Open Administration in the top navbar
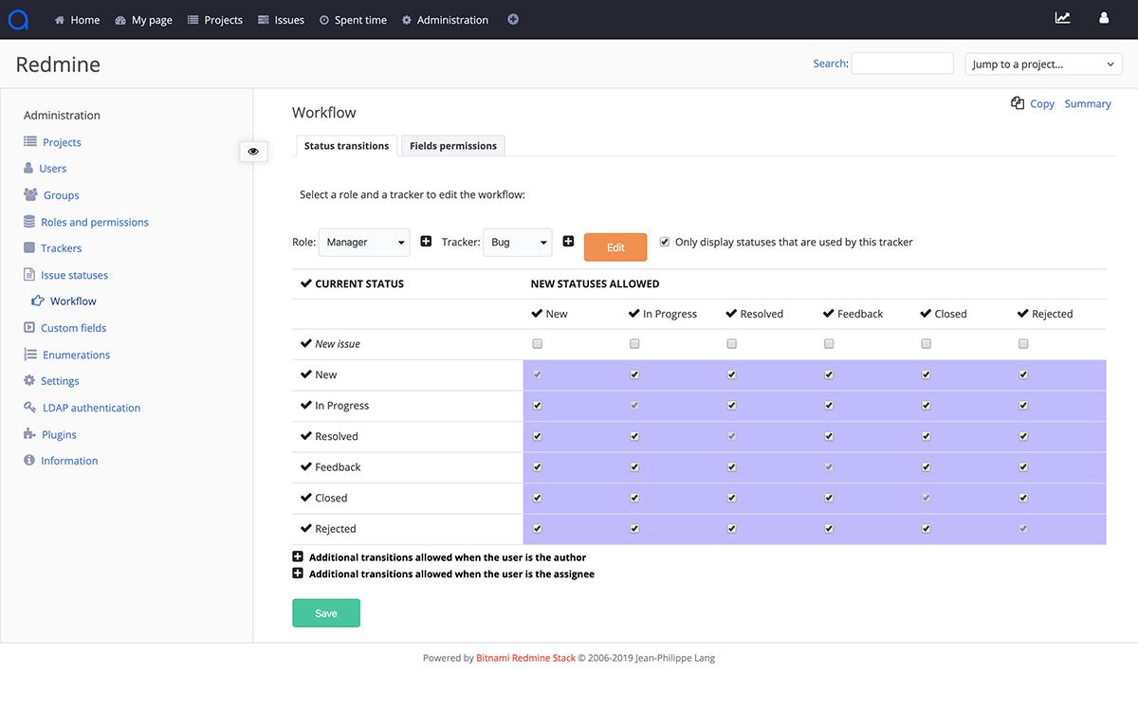This screenshot has width=1138, height=711. click(x=445, y=20)
